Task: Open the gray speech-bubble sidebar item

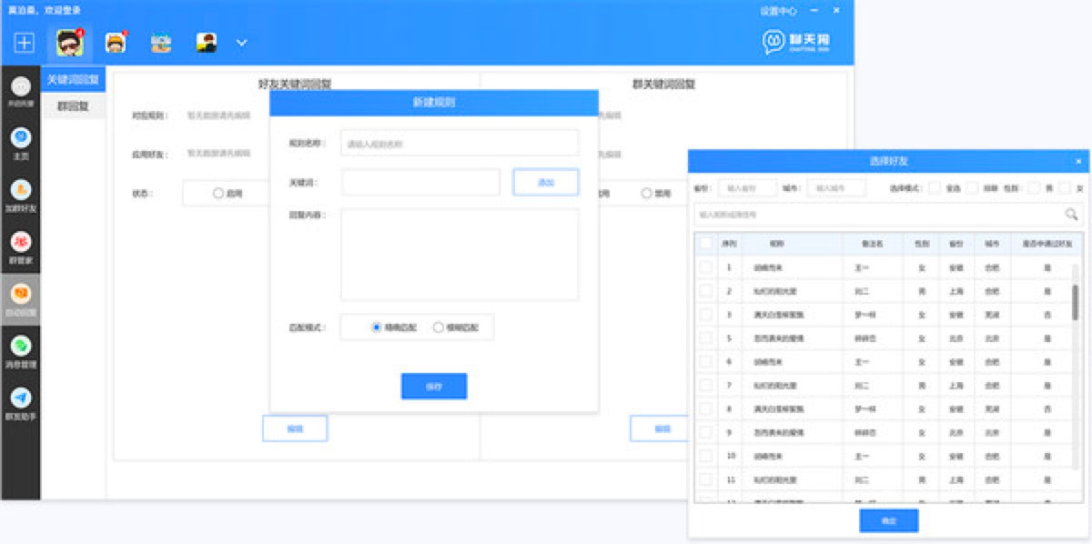Action: [21, 91]
